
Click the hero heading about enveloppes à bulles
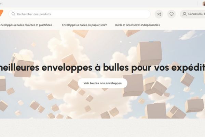coord(102,67)
